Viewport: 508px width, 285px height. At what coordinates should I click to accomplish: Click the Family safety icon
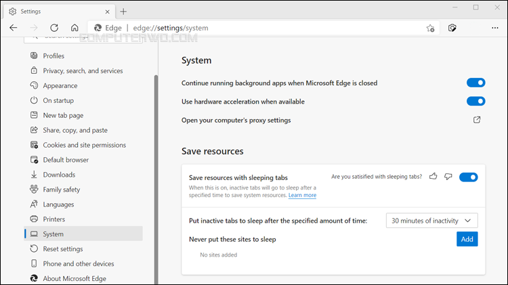pyautogui.click(x=34, y=189)
